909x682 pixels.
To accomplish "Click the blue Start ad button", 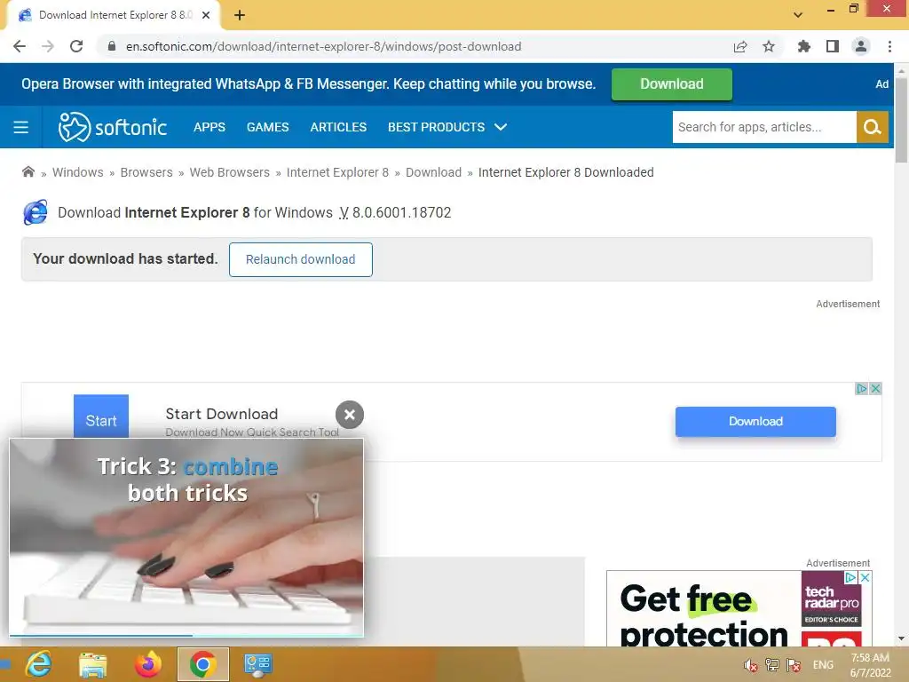I will point(101,417).
